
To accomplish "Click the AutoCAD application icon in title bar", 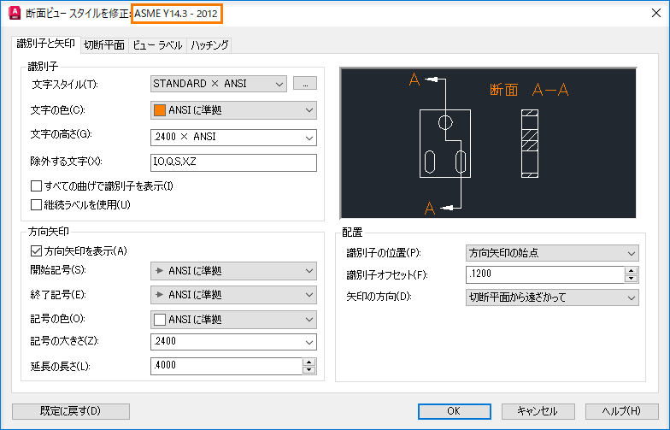I will (15, 14).
